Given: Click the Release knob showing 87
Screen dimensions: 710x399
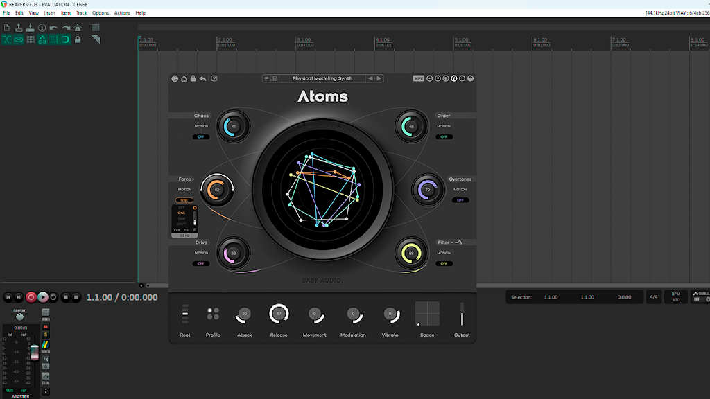Looking at the screenshot, I should [x=279, y=314].
